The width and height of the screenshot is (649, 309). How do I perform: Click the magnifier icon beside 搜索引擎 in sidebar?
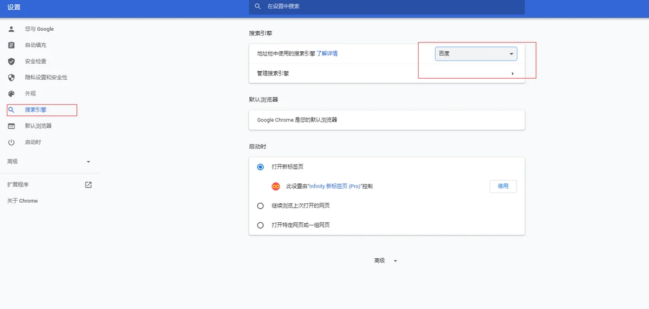click(x=11, y=110)
